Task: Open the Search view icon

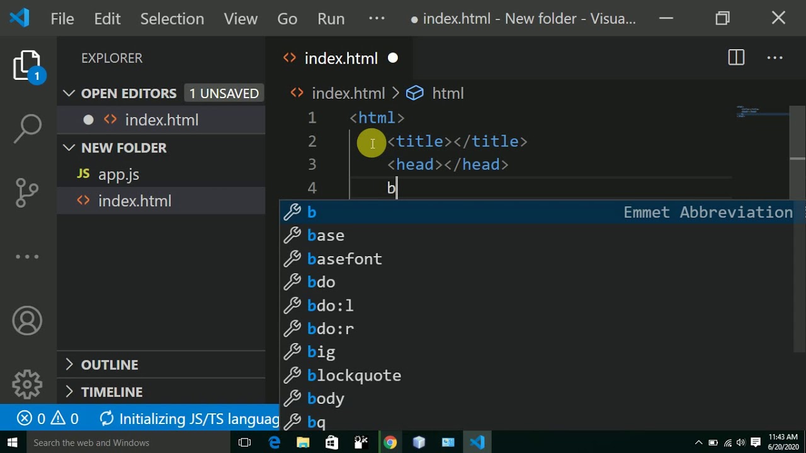Action: click(x=27, y=128)
